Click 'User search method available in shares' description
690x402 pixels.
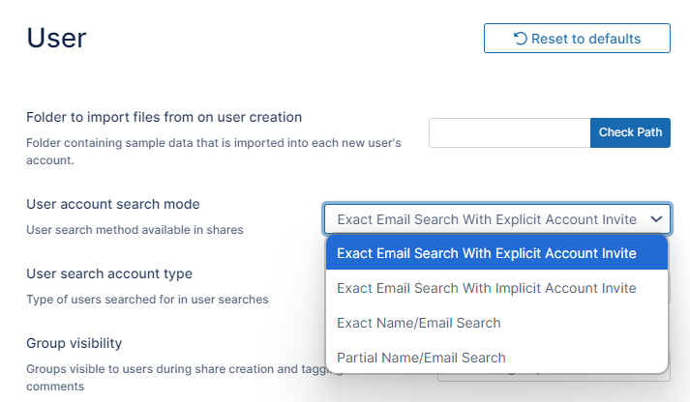click(135, 230)
